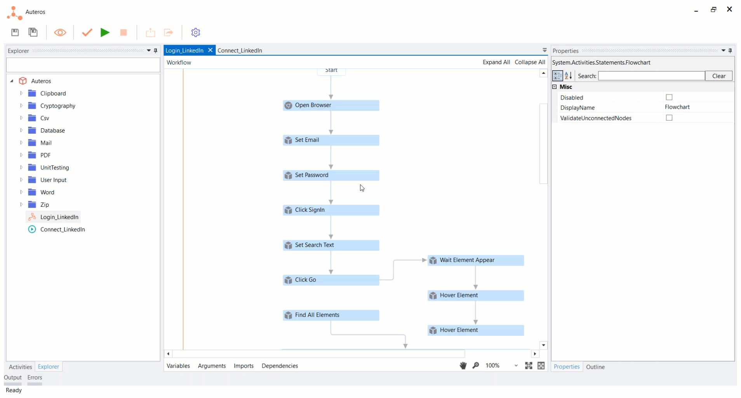Select the Word folder

(47, 192)
